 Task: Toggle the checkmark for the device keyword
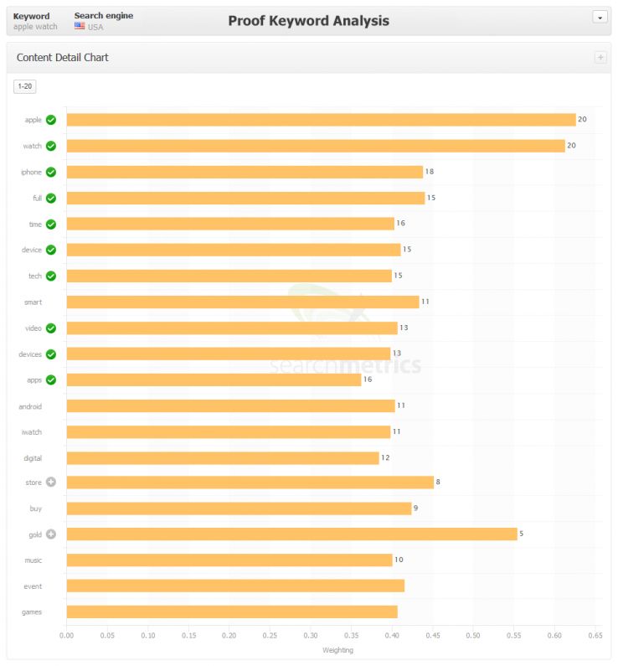pyautogui.click(x=51, y=250)
